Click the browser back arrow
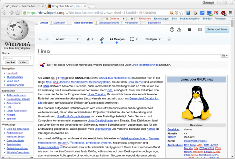Screen dimensions: 235x159 [x=5, y=13]
